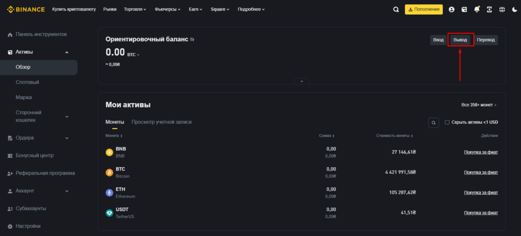Click the search magnifier icon in header
Screen dimensions: 521x236
[396, 10]
